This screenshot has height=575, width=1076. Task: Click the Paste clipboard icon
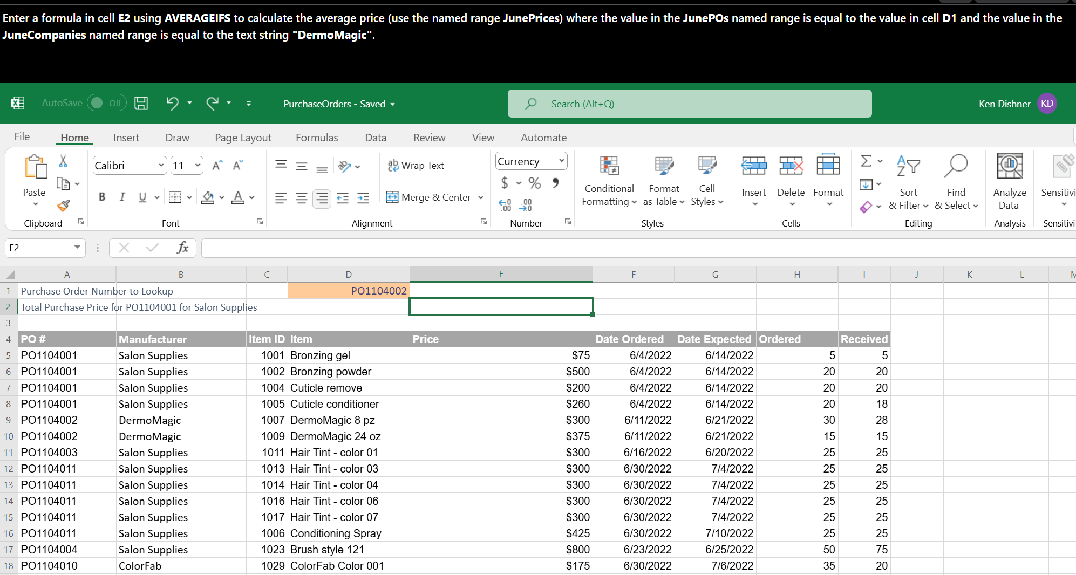coord(35,167)
